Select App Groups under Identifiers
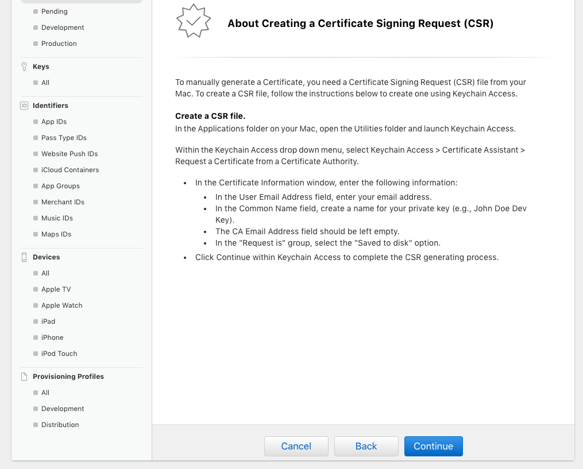Viewport: 583px width, 469px height. (x=60, y=186)
